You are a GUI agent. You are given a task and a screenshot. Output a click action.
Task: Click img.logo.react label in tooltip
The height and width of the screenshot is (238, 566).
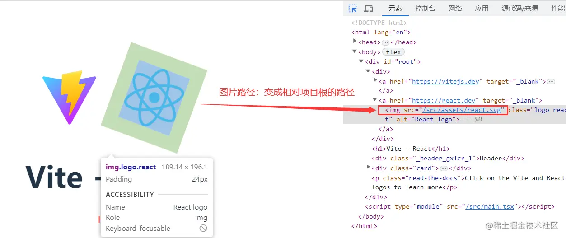point(131,167)
